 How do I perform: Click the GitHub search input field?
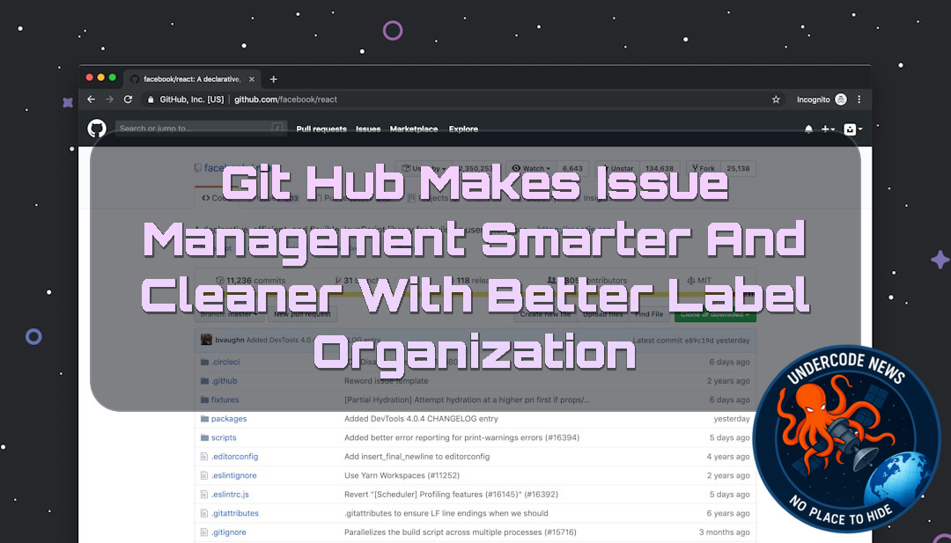coord(201,128)
